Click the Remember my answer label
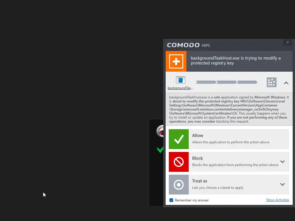The image size is (295, 221). click(x=192, y=200)
